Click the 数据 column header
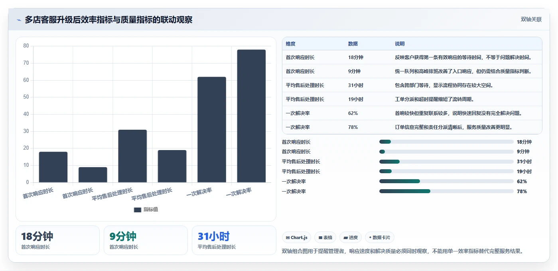This screenshot has height=271, width=558. 353,44
